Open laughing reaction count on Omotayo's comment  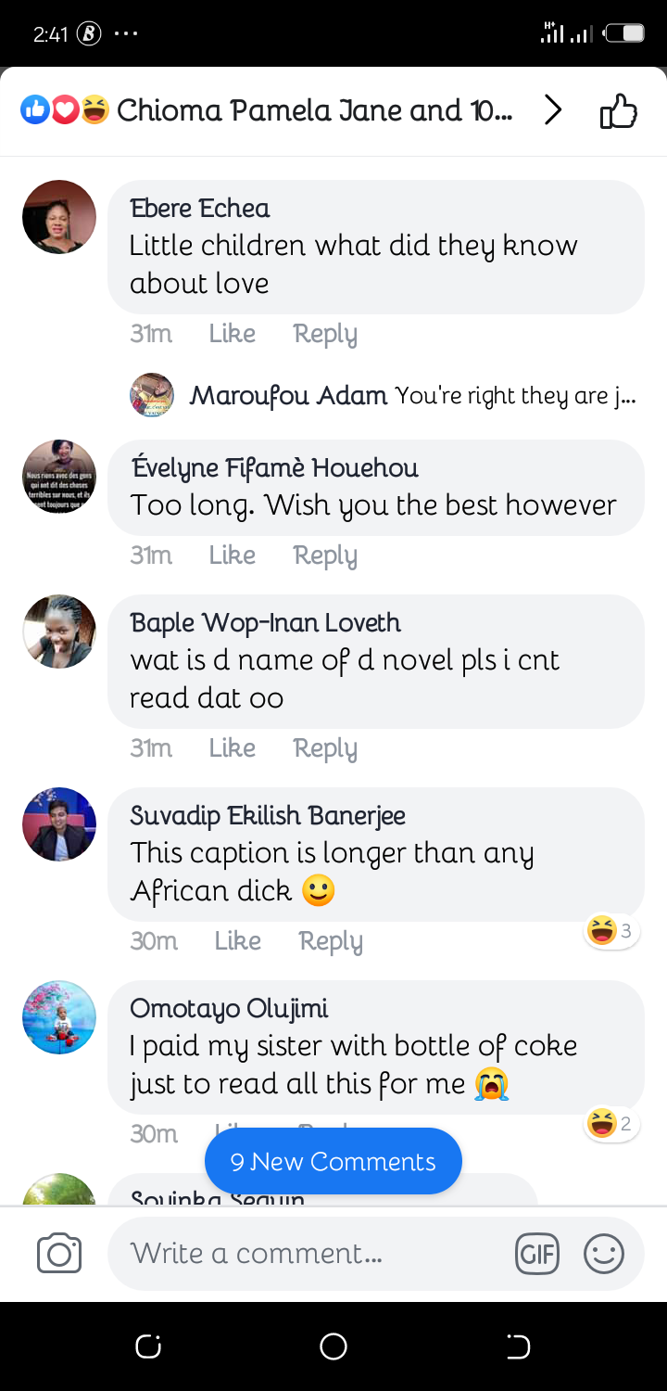pyautogui.click(x=612, y=1124)
